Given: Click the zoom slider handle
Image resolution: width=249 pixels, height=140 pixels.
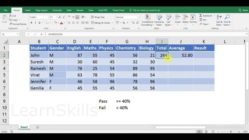Looking at the screenshot, I should click(231, 132).
